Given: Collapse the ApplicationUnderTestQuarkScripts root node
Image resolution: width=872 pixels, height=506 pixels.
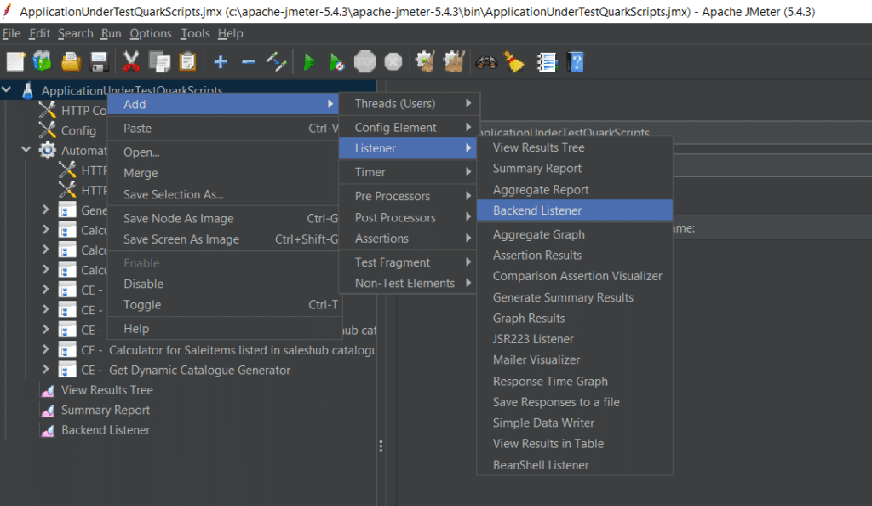Looking at the screenshot, I should pos(7,89).
